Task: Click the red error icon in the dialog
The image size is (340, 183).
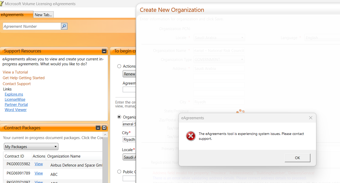Action: coord(191,136)
